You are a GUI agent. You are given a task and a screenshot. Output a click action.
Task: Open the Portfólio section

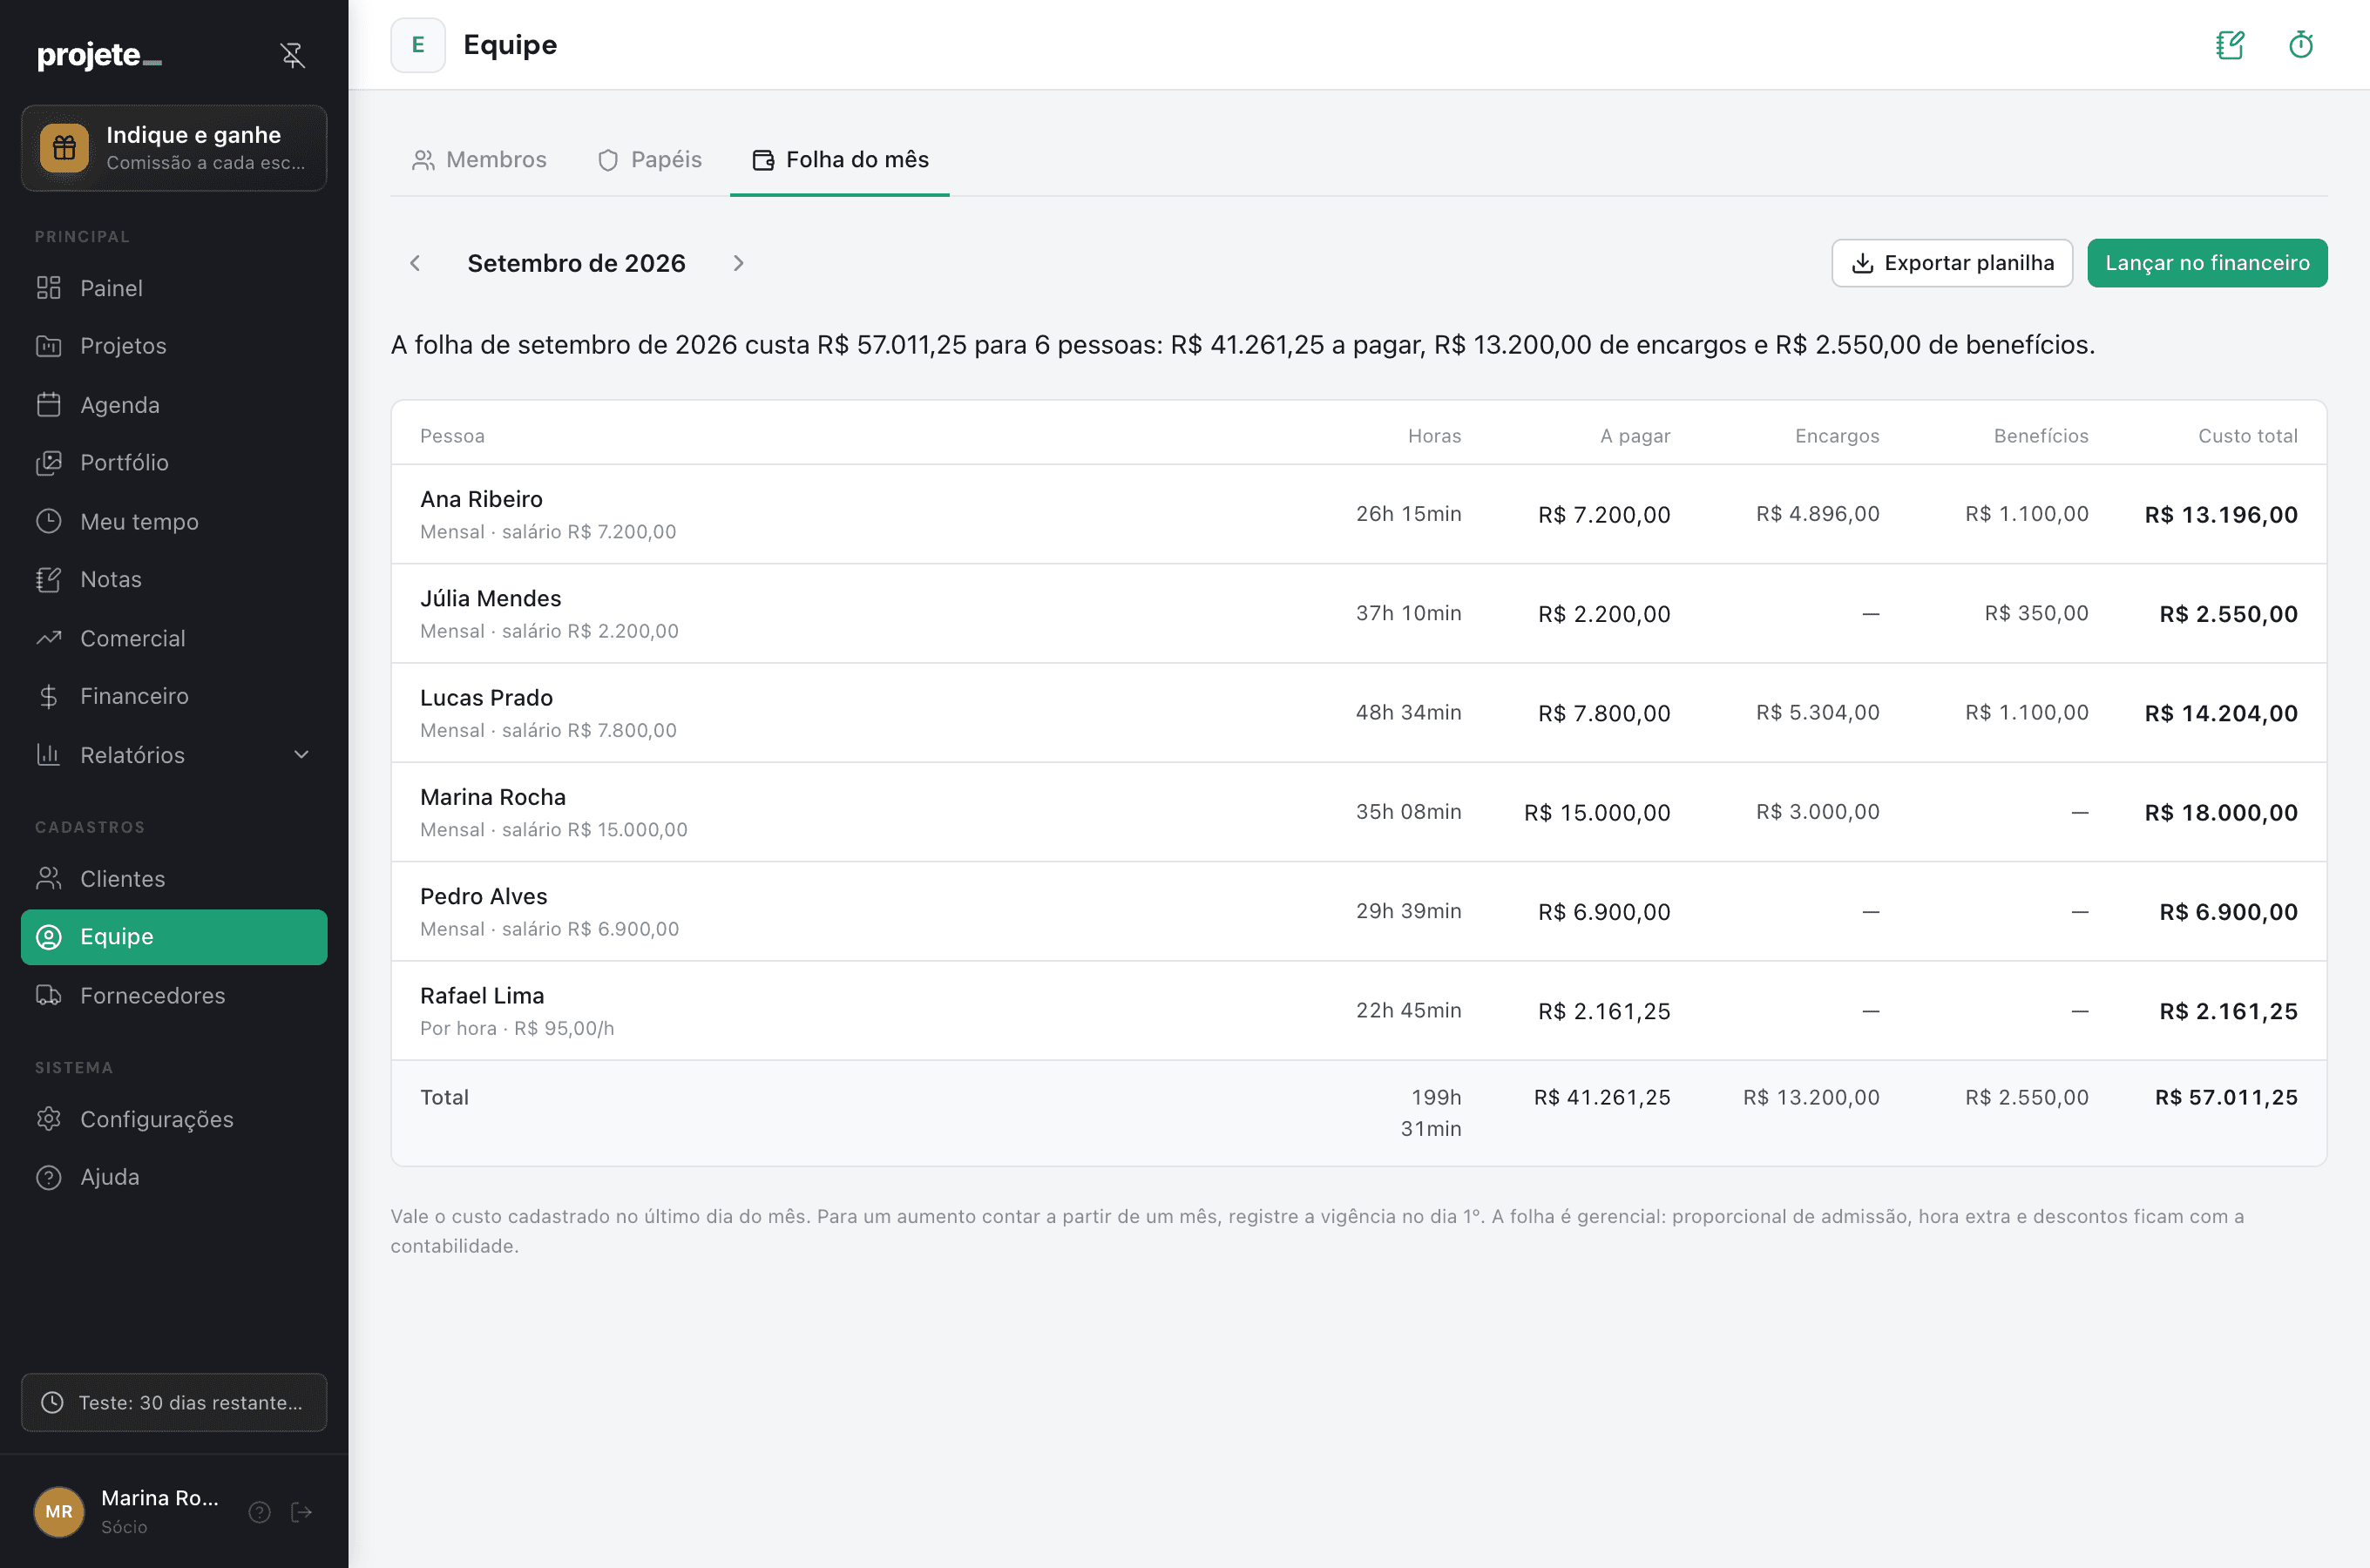174,463
